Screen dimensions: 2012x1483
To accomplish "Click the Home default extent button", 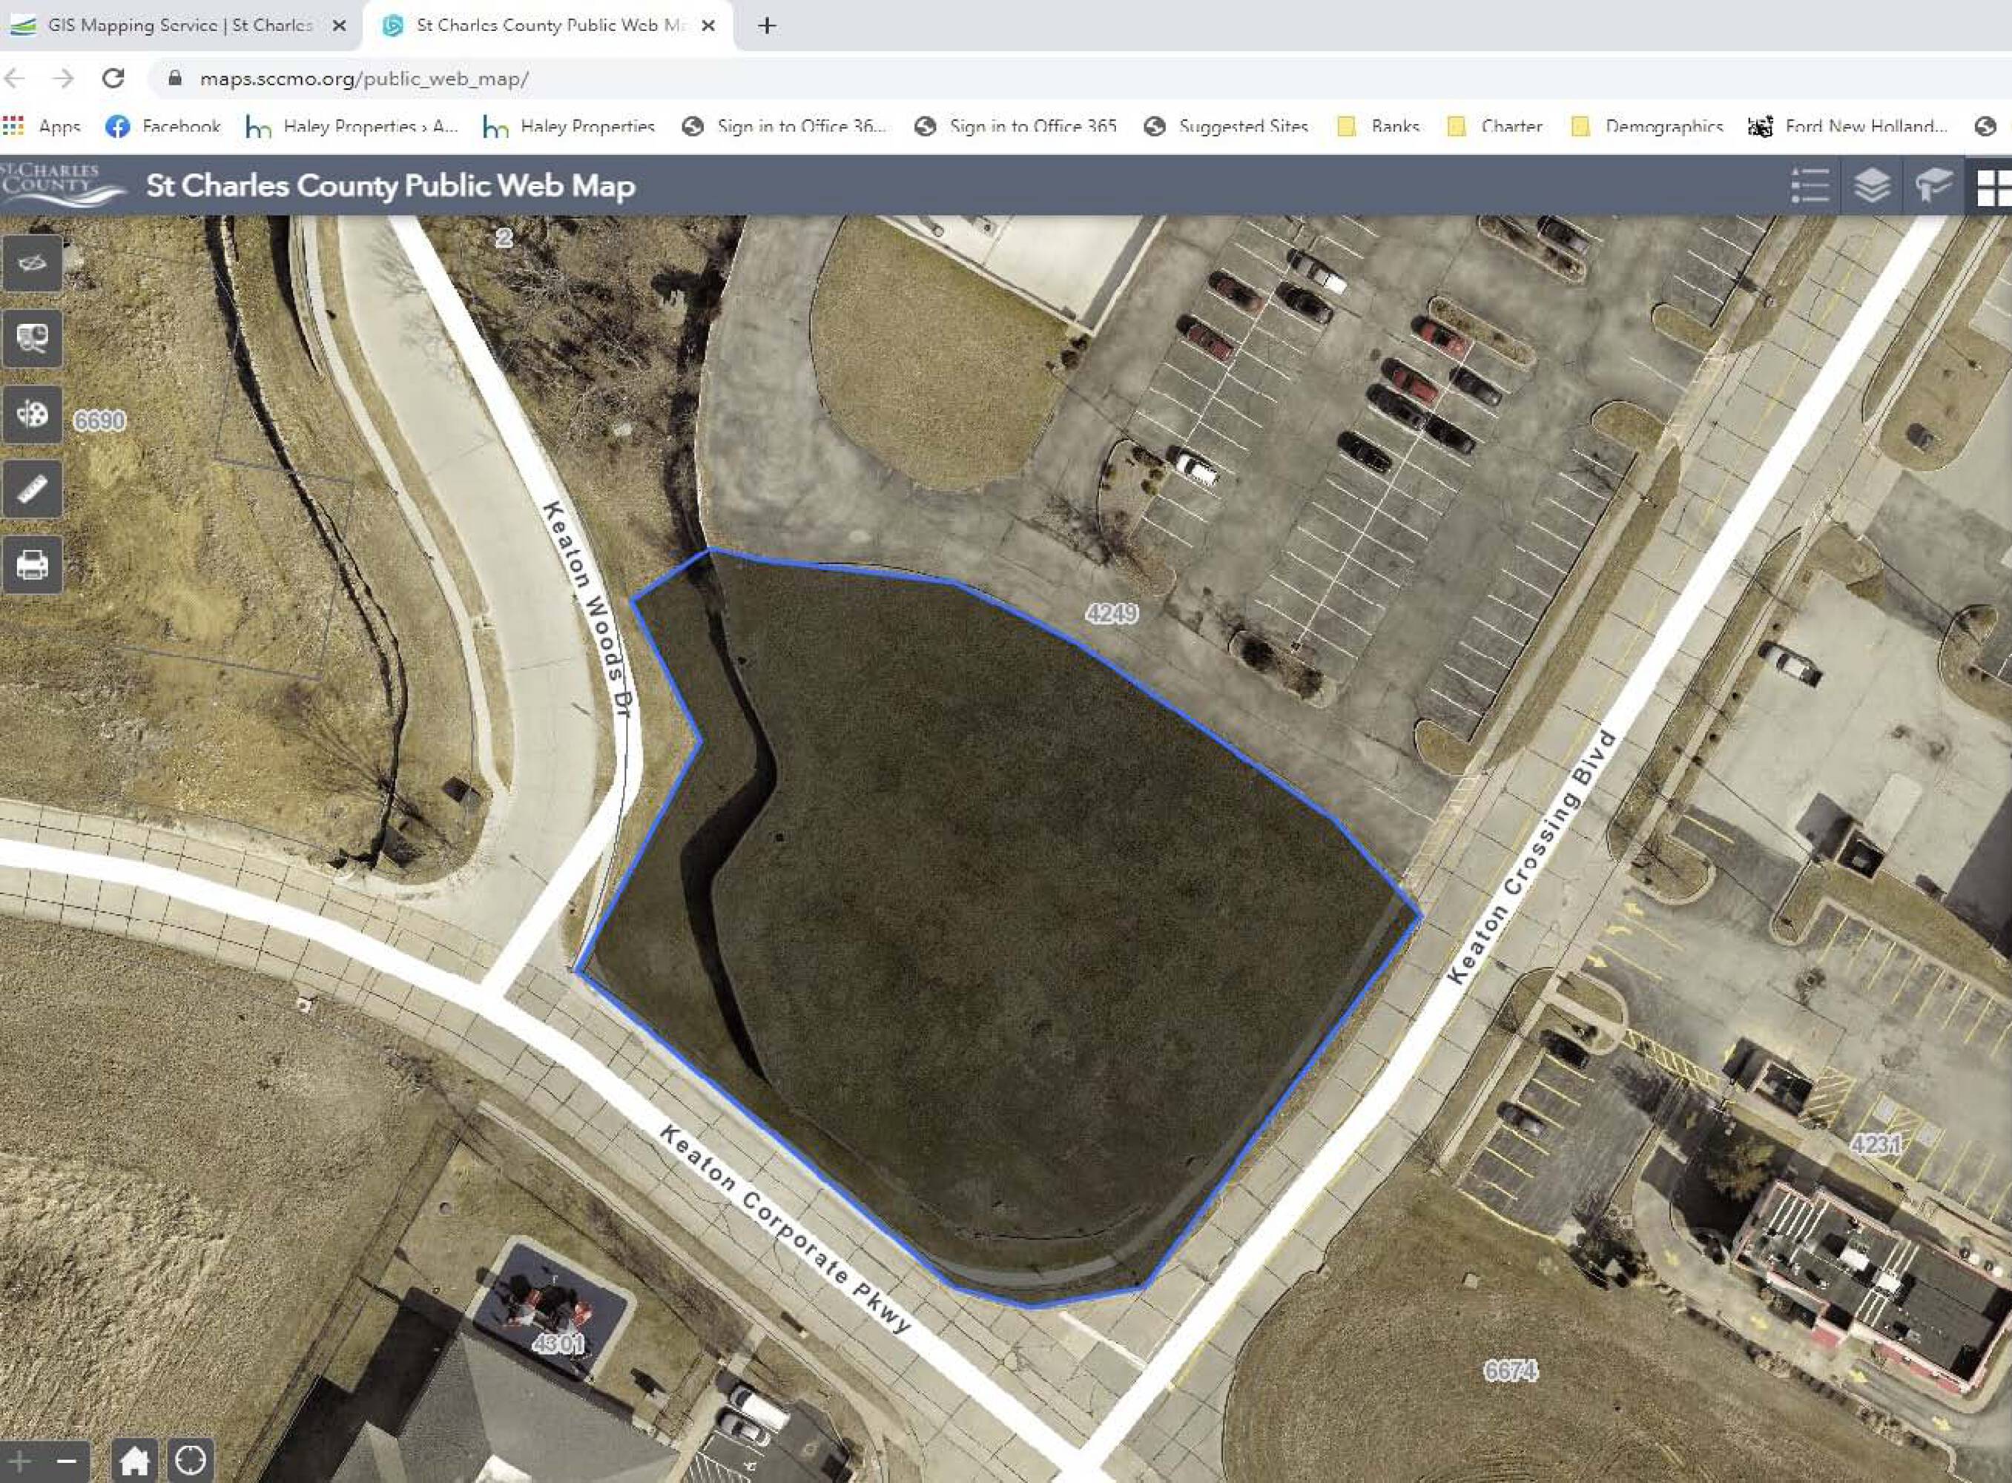I will 135,1461.
